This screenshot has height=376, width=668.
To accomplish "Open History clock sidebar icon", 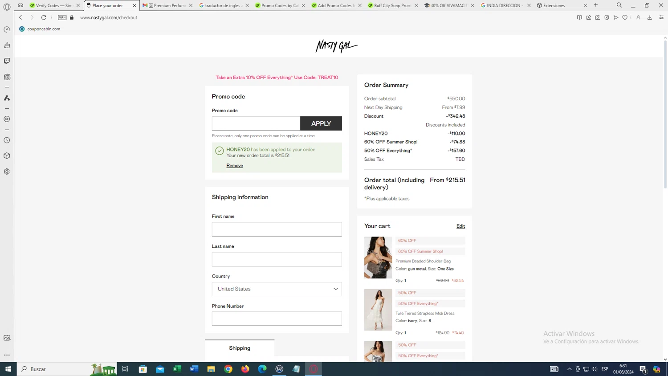I will [7, 140].
